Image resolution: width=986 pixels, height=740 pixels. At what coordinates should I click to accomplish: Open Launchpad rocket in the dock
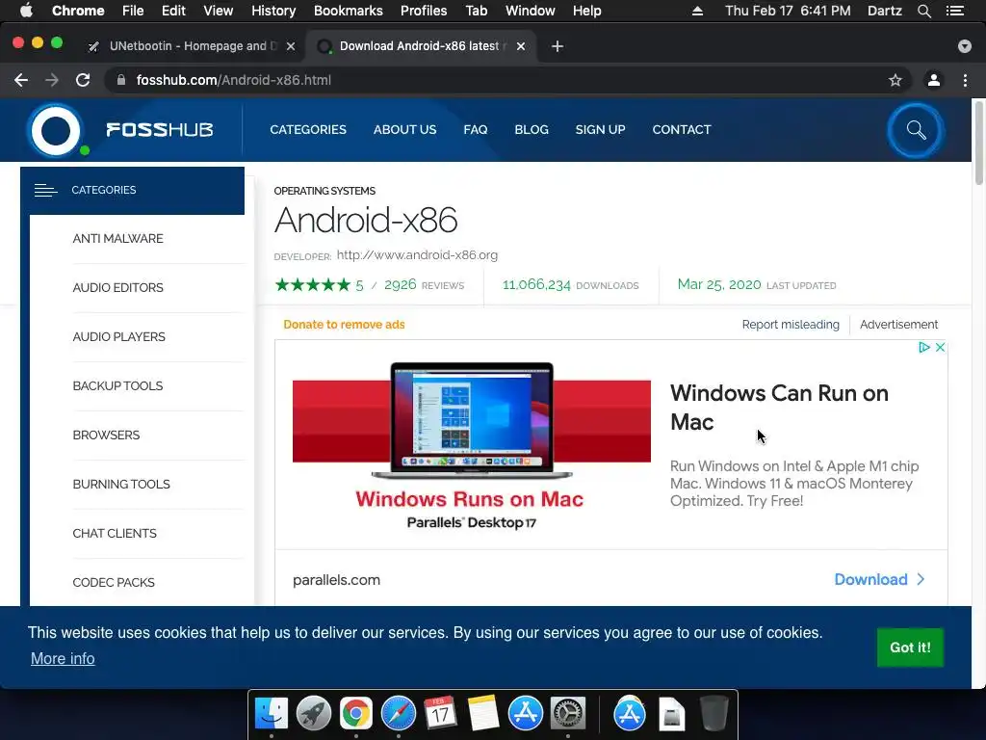[314, 714]
